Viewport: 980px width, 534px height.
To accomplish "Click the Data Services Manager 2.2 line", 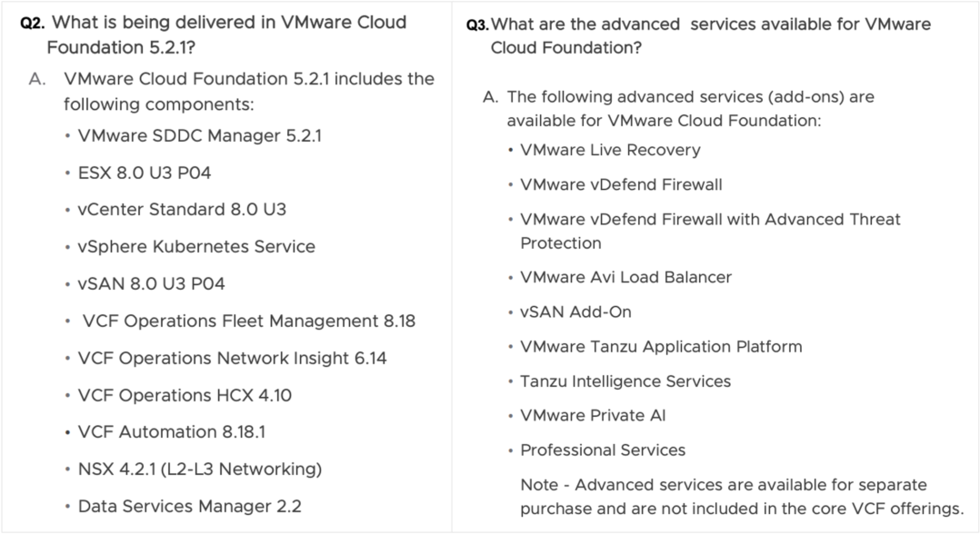I will [189, 507].
